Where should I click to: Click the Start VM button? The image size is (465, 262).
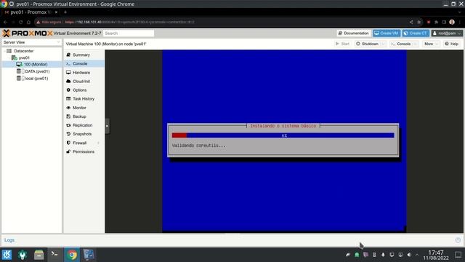pos(342,44)
